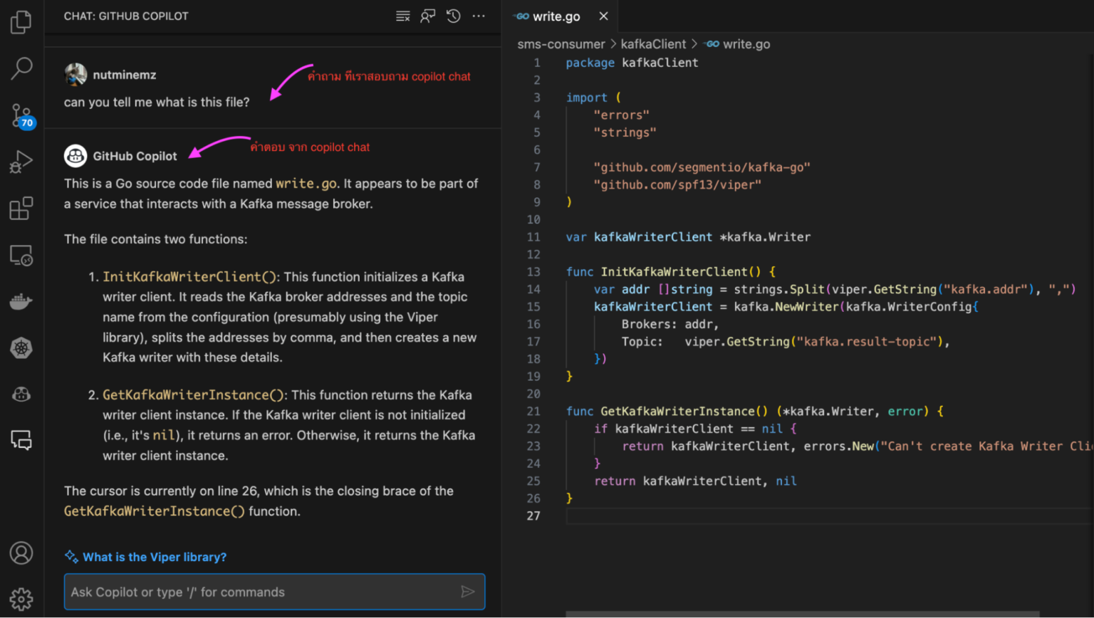Click the editor horizontal scrollbar

point(803,614)
